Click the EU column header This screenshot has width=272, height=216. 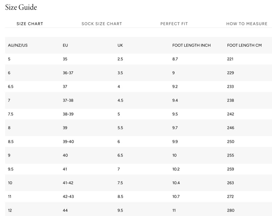tap(65, 45)
